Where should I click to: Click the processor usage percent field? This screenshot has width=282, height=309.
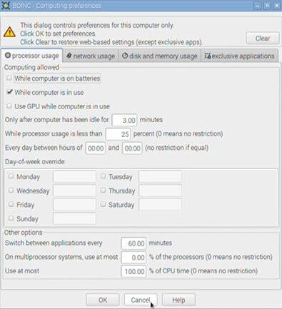118,134
